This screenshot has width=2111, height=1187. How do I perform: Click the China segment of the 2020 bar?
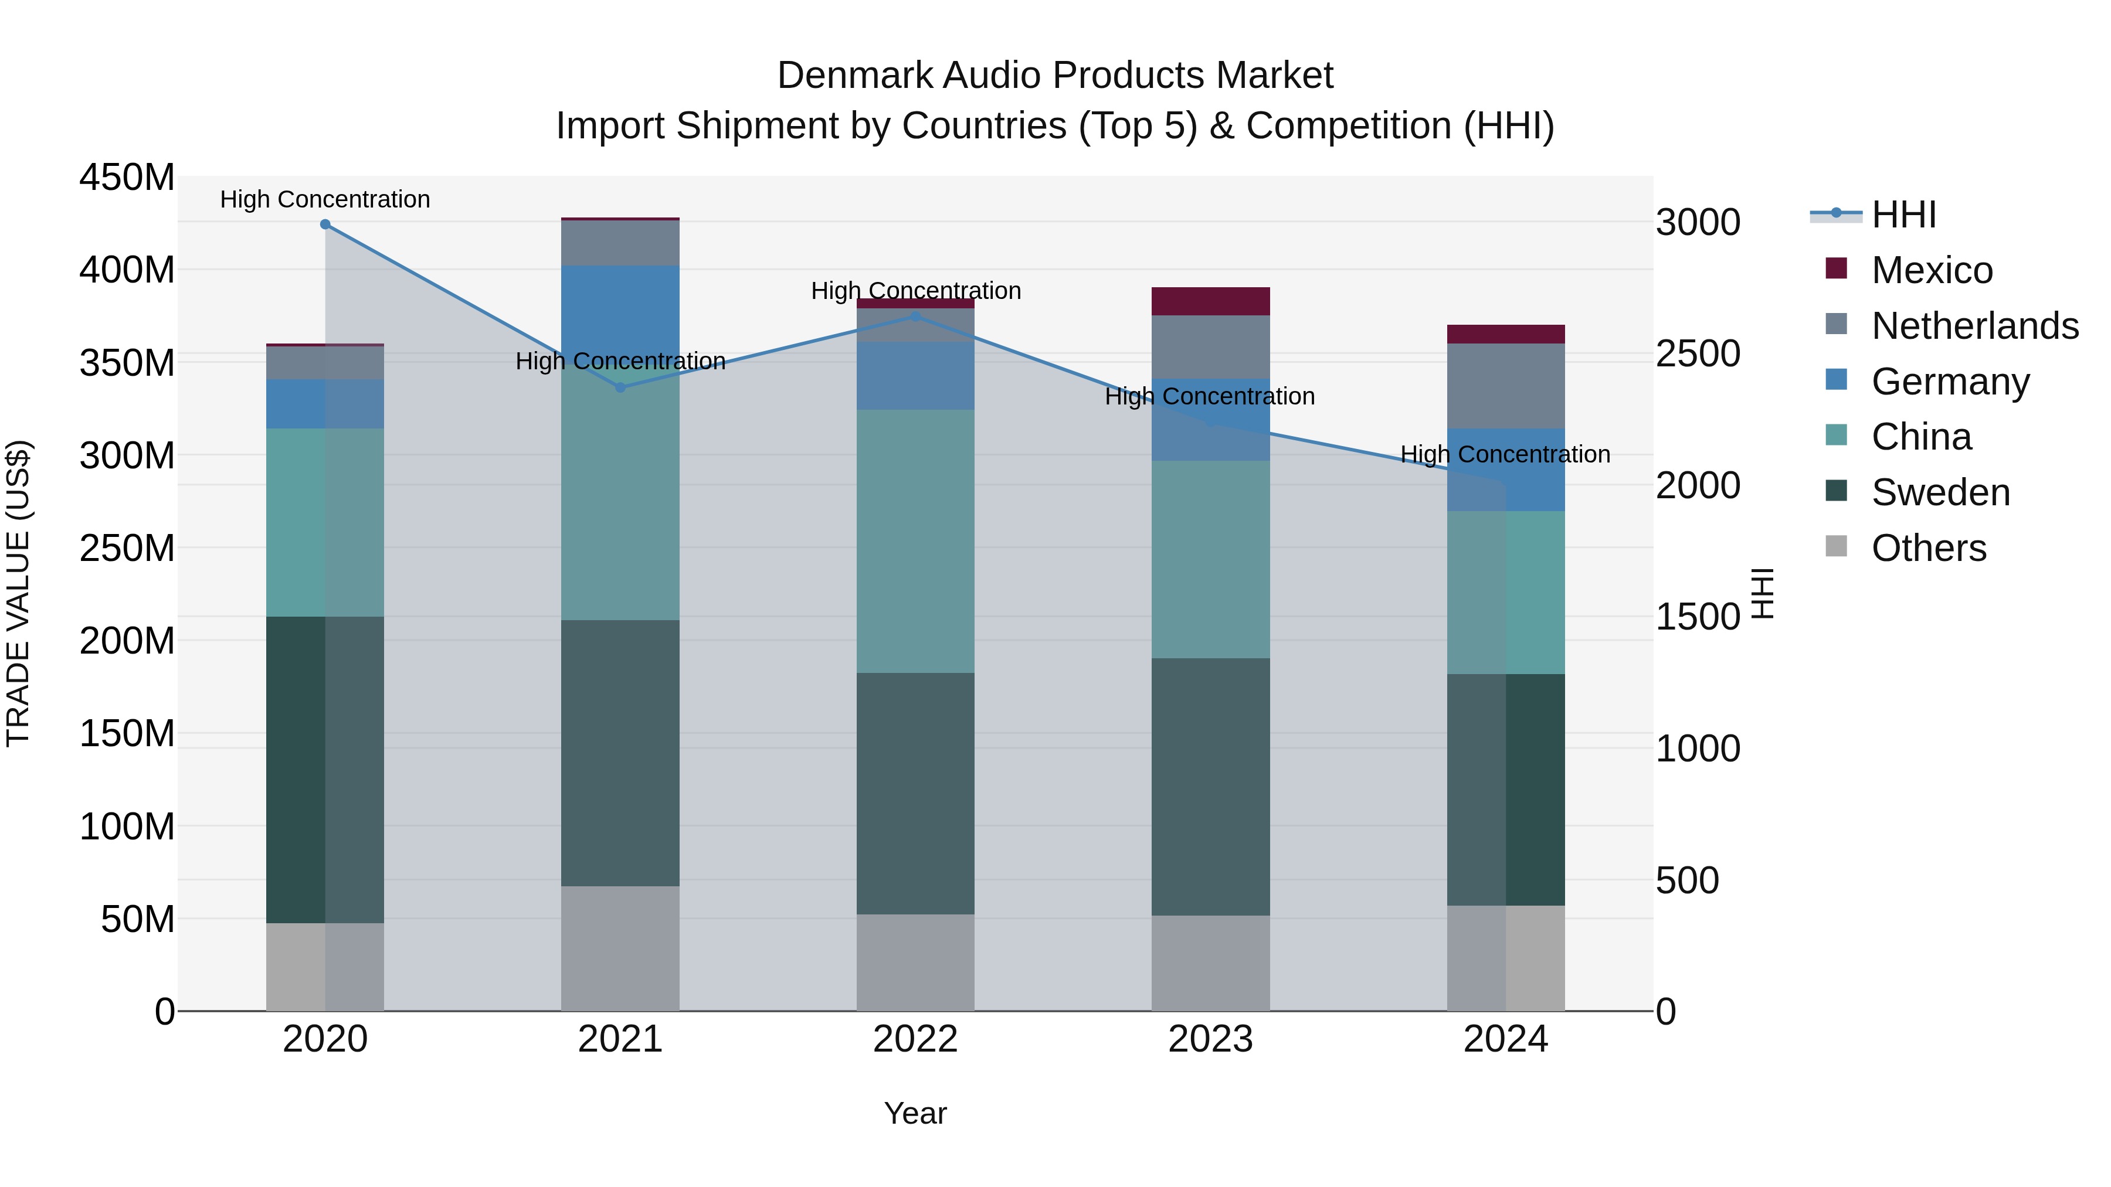click(325, 523)
